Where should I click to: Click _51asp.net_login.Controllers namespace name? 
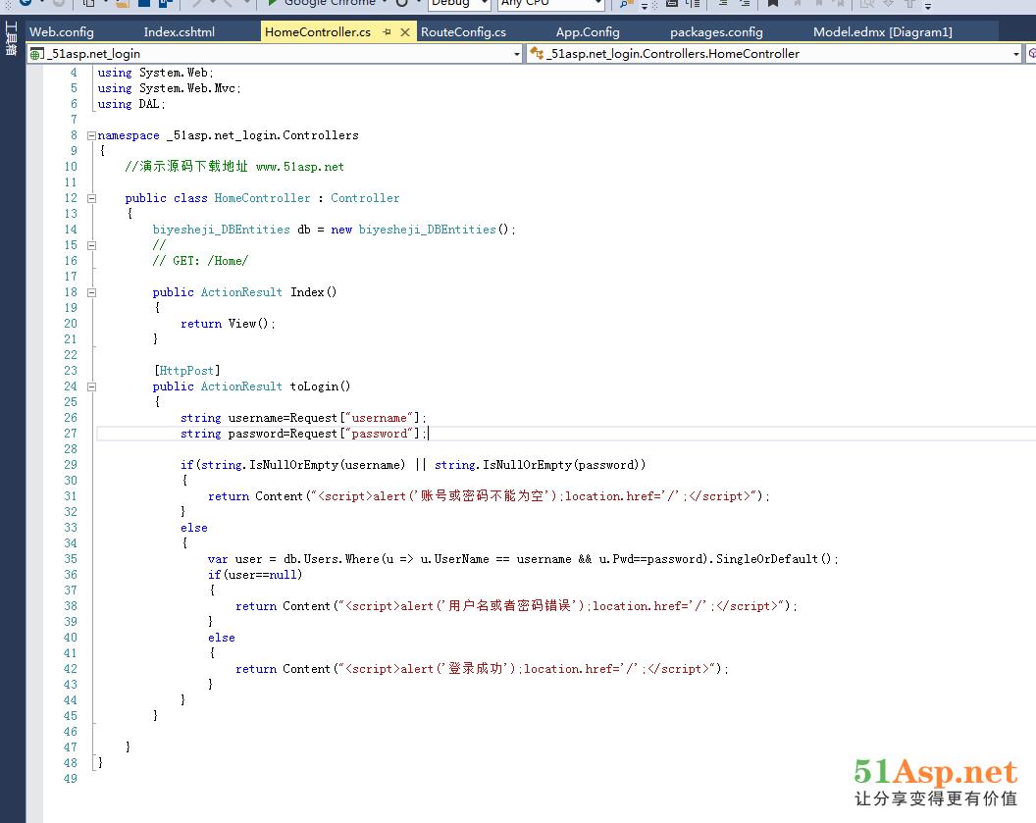[x=262, y=135]
